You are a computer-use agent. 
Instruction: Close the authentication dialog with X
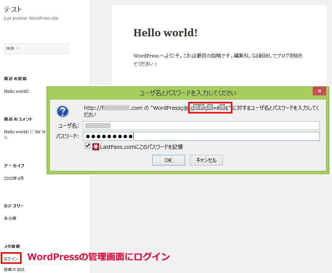[320, 91]
